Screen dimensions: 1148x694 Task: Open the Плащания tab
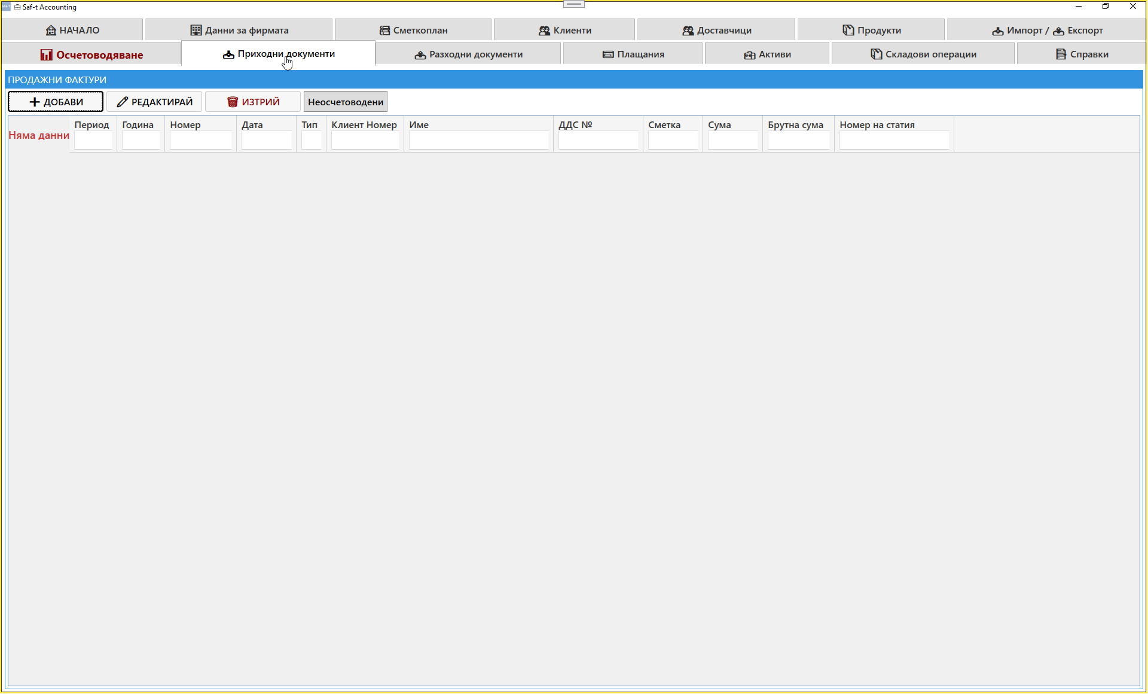click(x=633, y=54)
